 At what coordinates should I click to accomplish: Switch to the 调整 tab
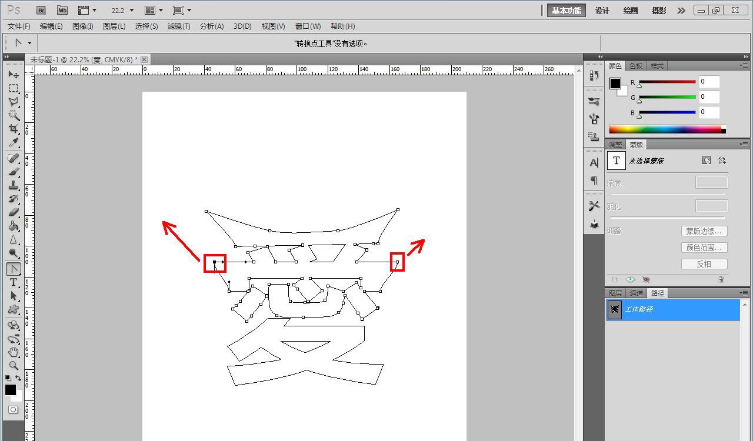coord(615,145)
